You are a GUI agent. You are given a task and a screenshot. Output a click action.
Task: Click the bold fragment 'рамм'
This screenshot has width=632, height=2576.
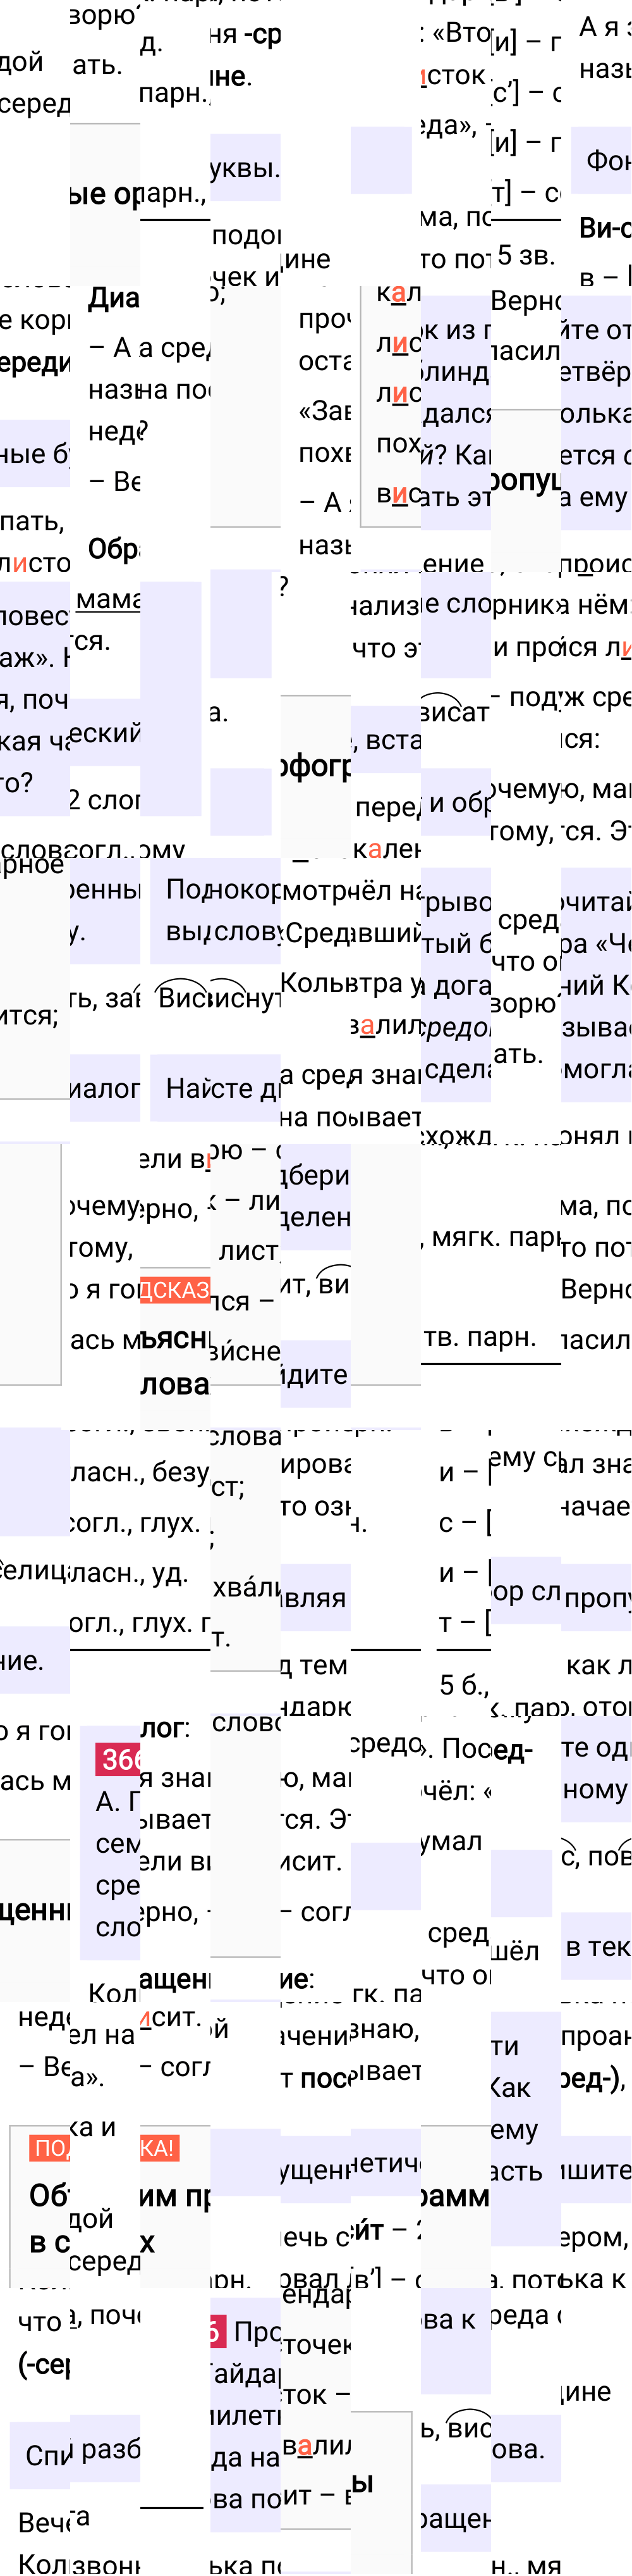click(x=455, y=2196)
